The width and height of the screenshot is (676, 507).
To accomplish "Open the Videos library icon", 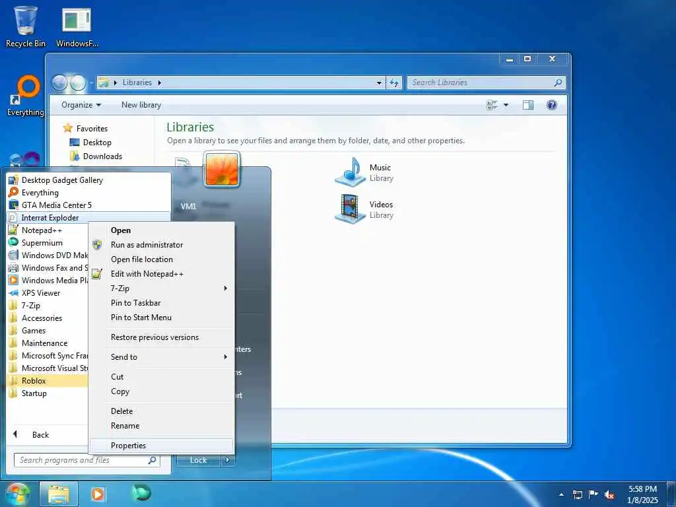I will coord(351,209).
